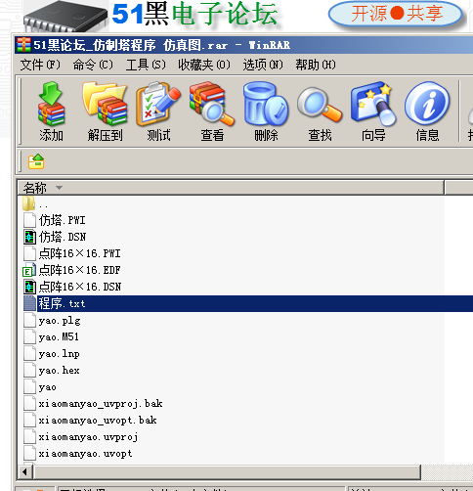Click the 开源共享 banner button
The height and width of the screenshot is (491, 473).
(396, 14)
